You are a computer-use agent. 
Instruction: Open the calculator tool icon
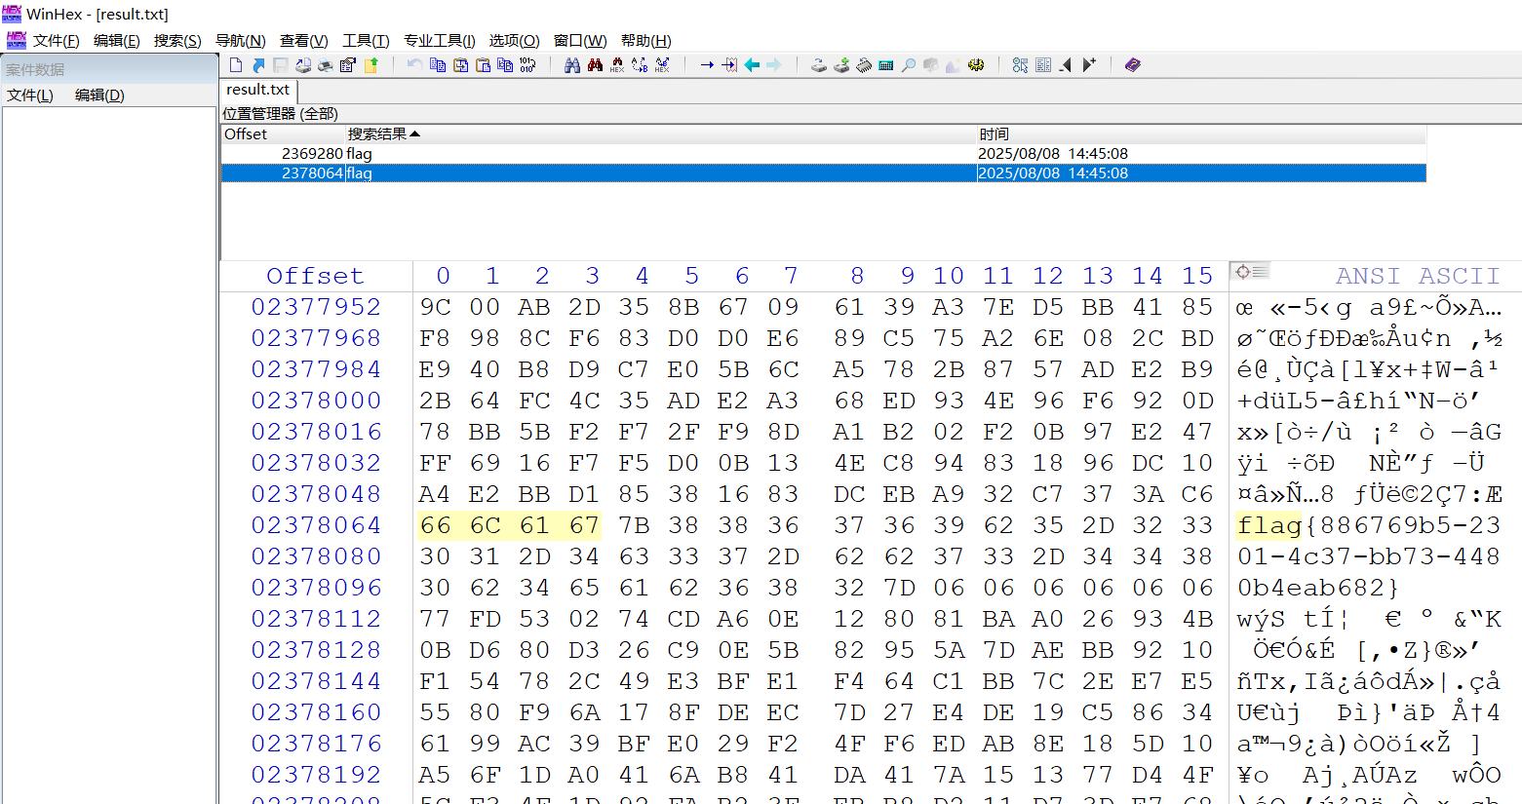click(x=885, y=64)
